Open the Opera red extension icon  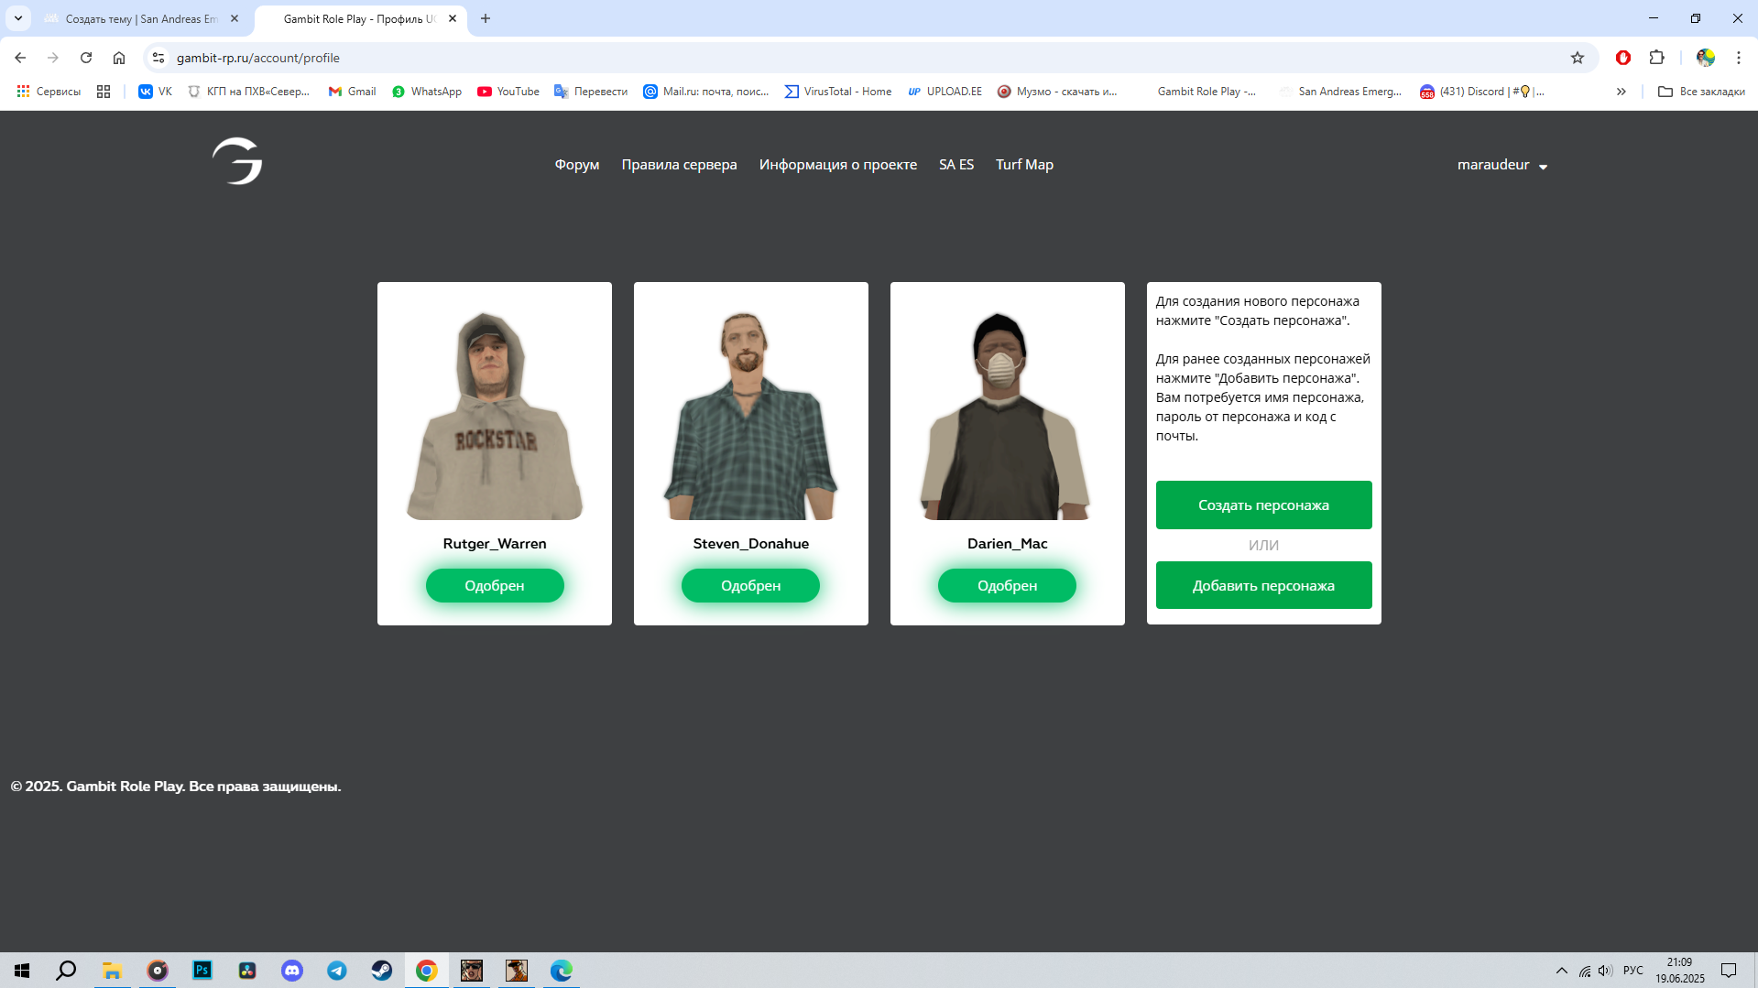(x=1623, y=58)
